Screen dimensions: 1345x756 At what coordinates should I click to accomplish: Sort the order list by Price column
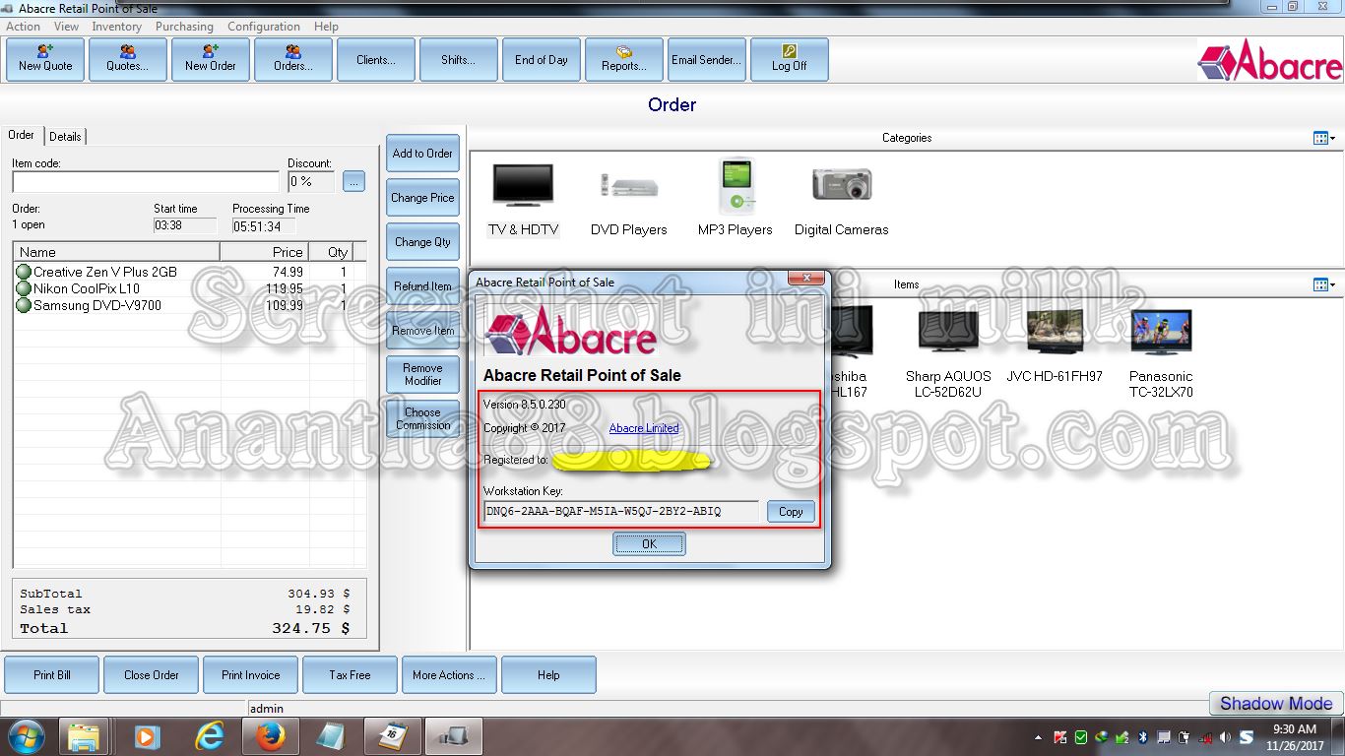[264, 252]
